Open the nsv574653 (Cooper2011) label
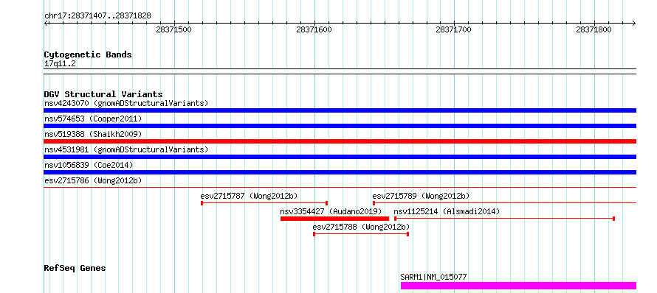 93,119
